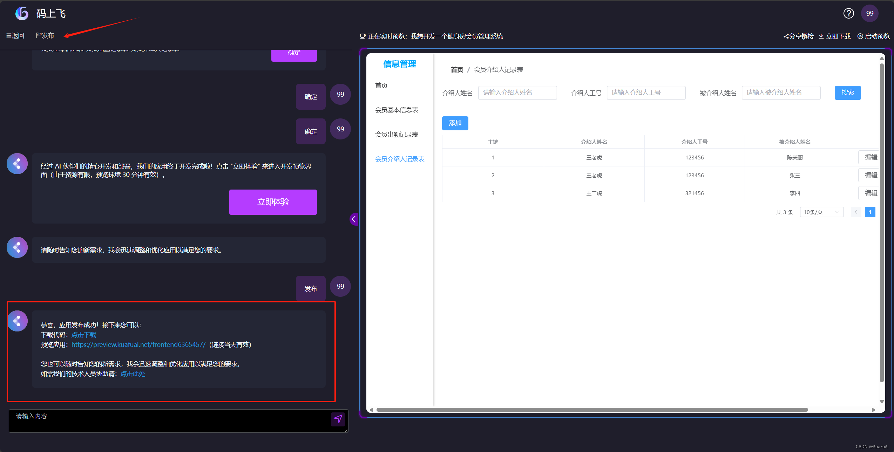Click the help question mark icon
This screenshot has width=894, height=452.
tap(848, 13)
